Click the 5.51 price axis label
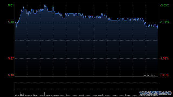 pos(11,5)
